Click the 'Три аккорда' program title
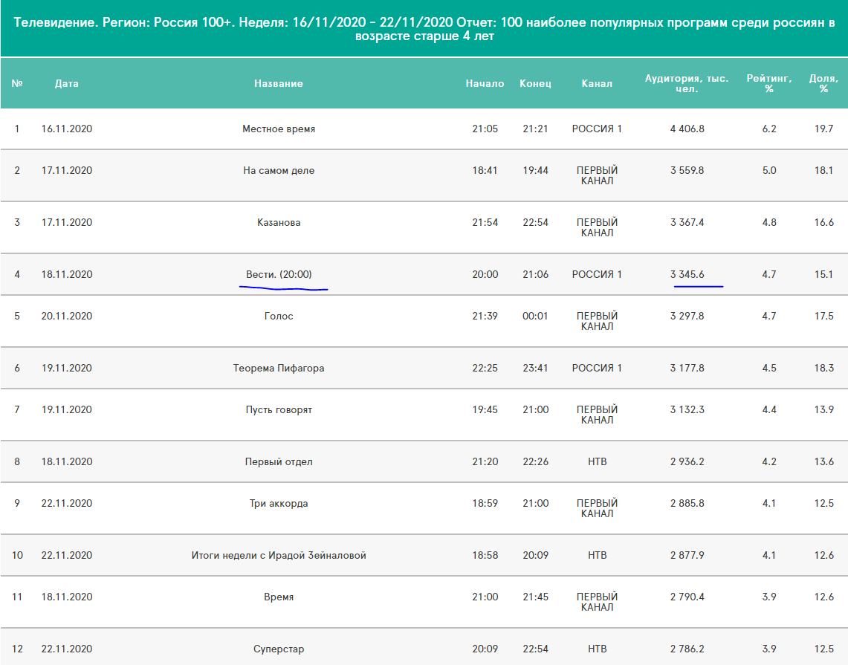The image size is (848, 665). coord(279,504)
